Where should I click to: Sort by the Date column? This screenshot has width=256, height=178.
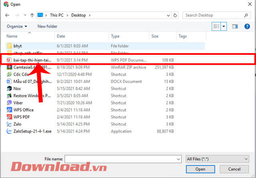pos(61,36)
